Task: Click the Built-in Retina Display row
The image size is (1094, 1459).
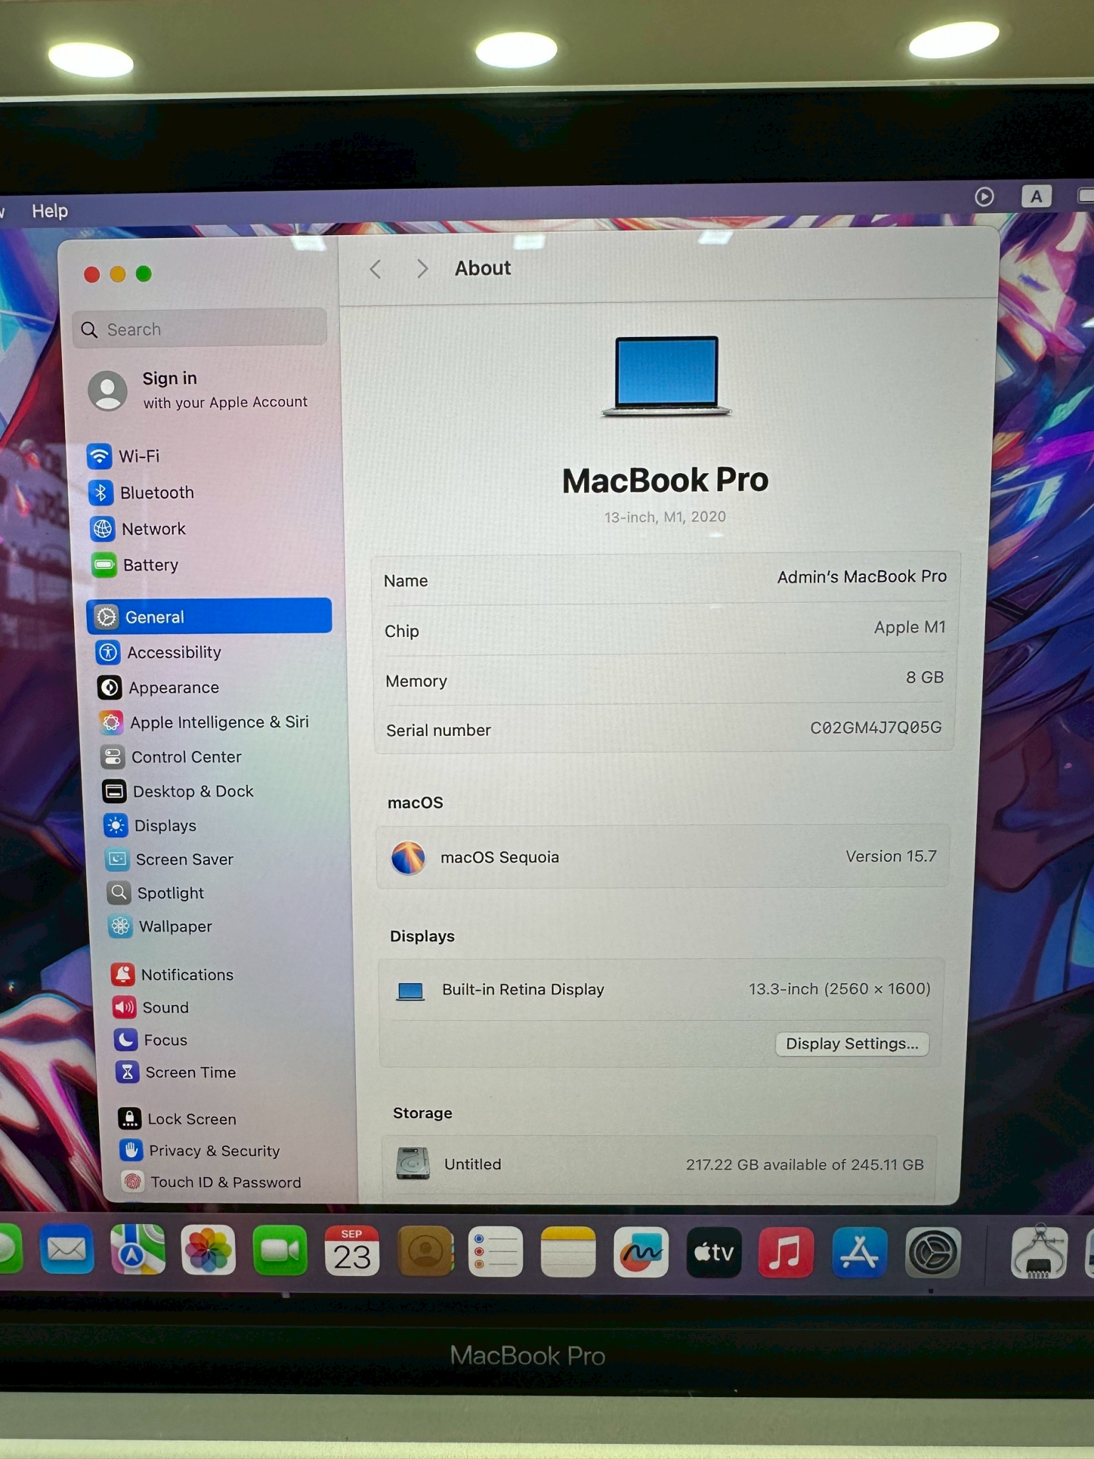Action: click(662, 989)
